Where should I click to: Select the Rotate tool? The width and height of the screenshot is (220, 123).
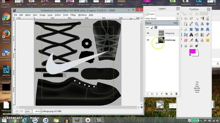point(191,29)
